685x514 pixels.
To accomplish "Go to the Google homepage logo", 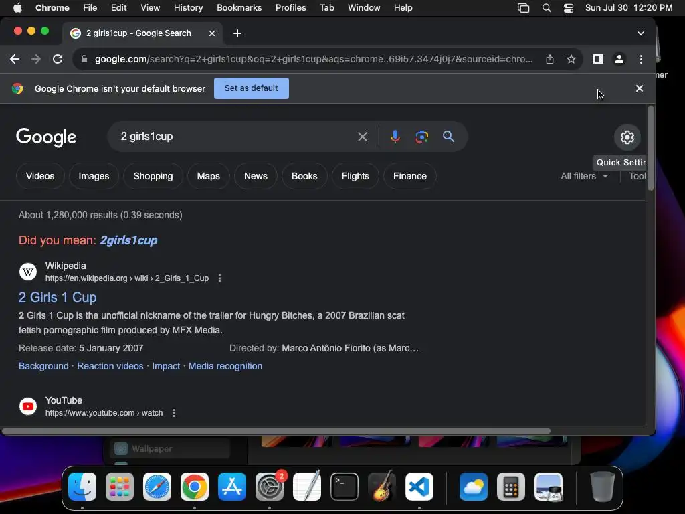I will tap(46, 137).
